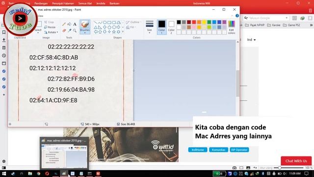This screenshot has width=314, height=177.
Task: Click the ISP Operator button on webpage
Action: 239,149
